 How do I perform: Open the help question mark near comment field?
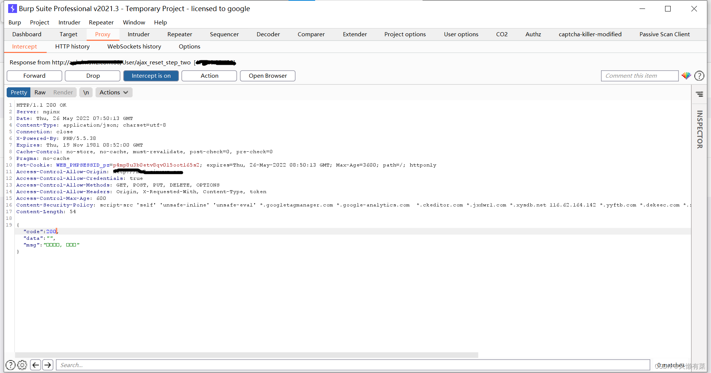coord(699,76)
